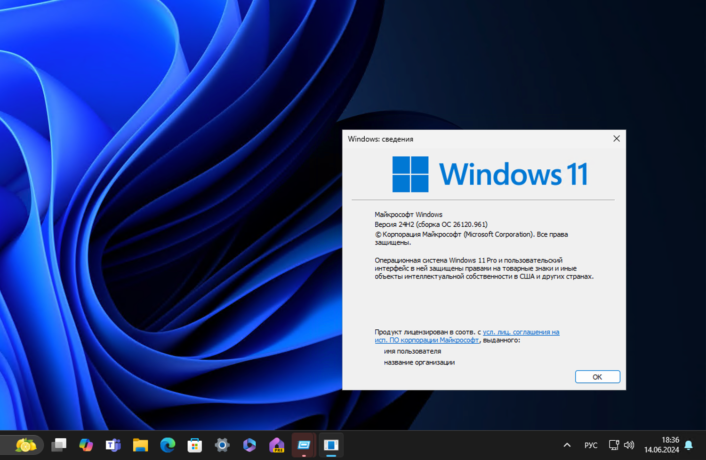Launch Microsoft Edge browser
This screenshot has width=706, height=460.
tap(168, 444)
